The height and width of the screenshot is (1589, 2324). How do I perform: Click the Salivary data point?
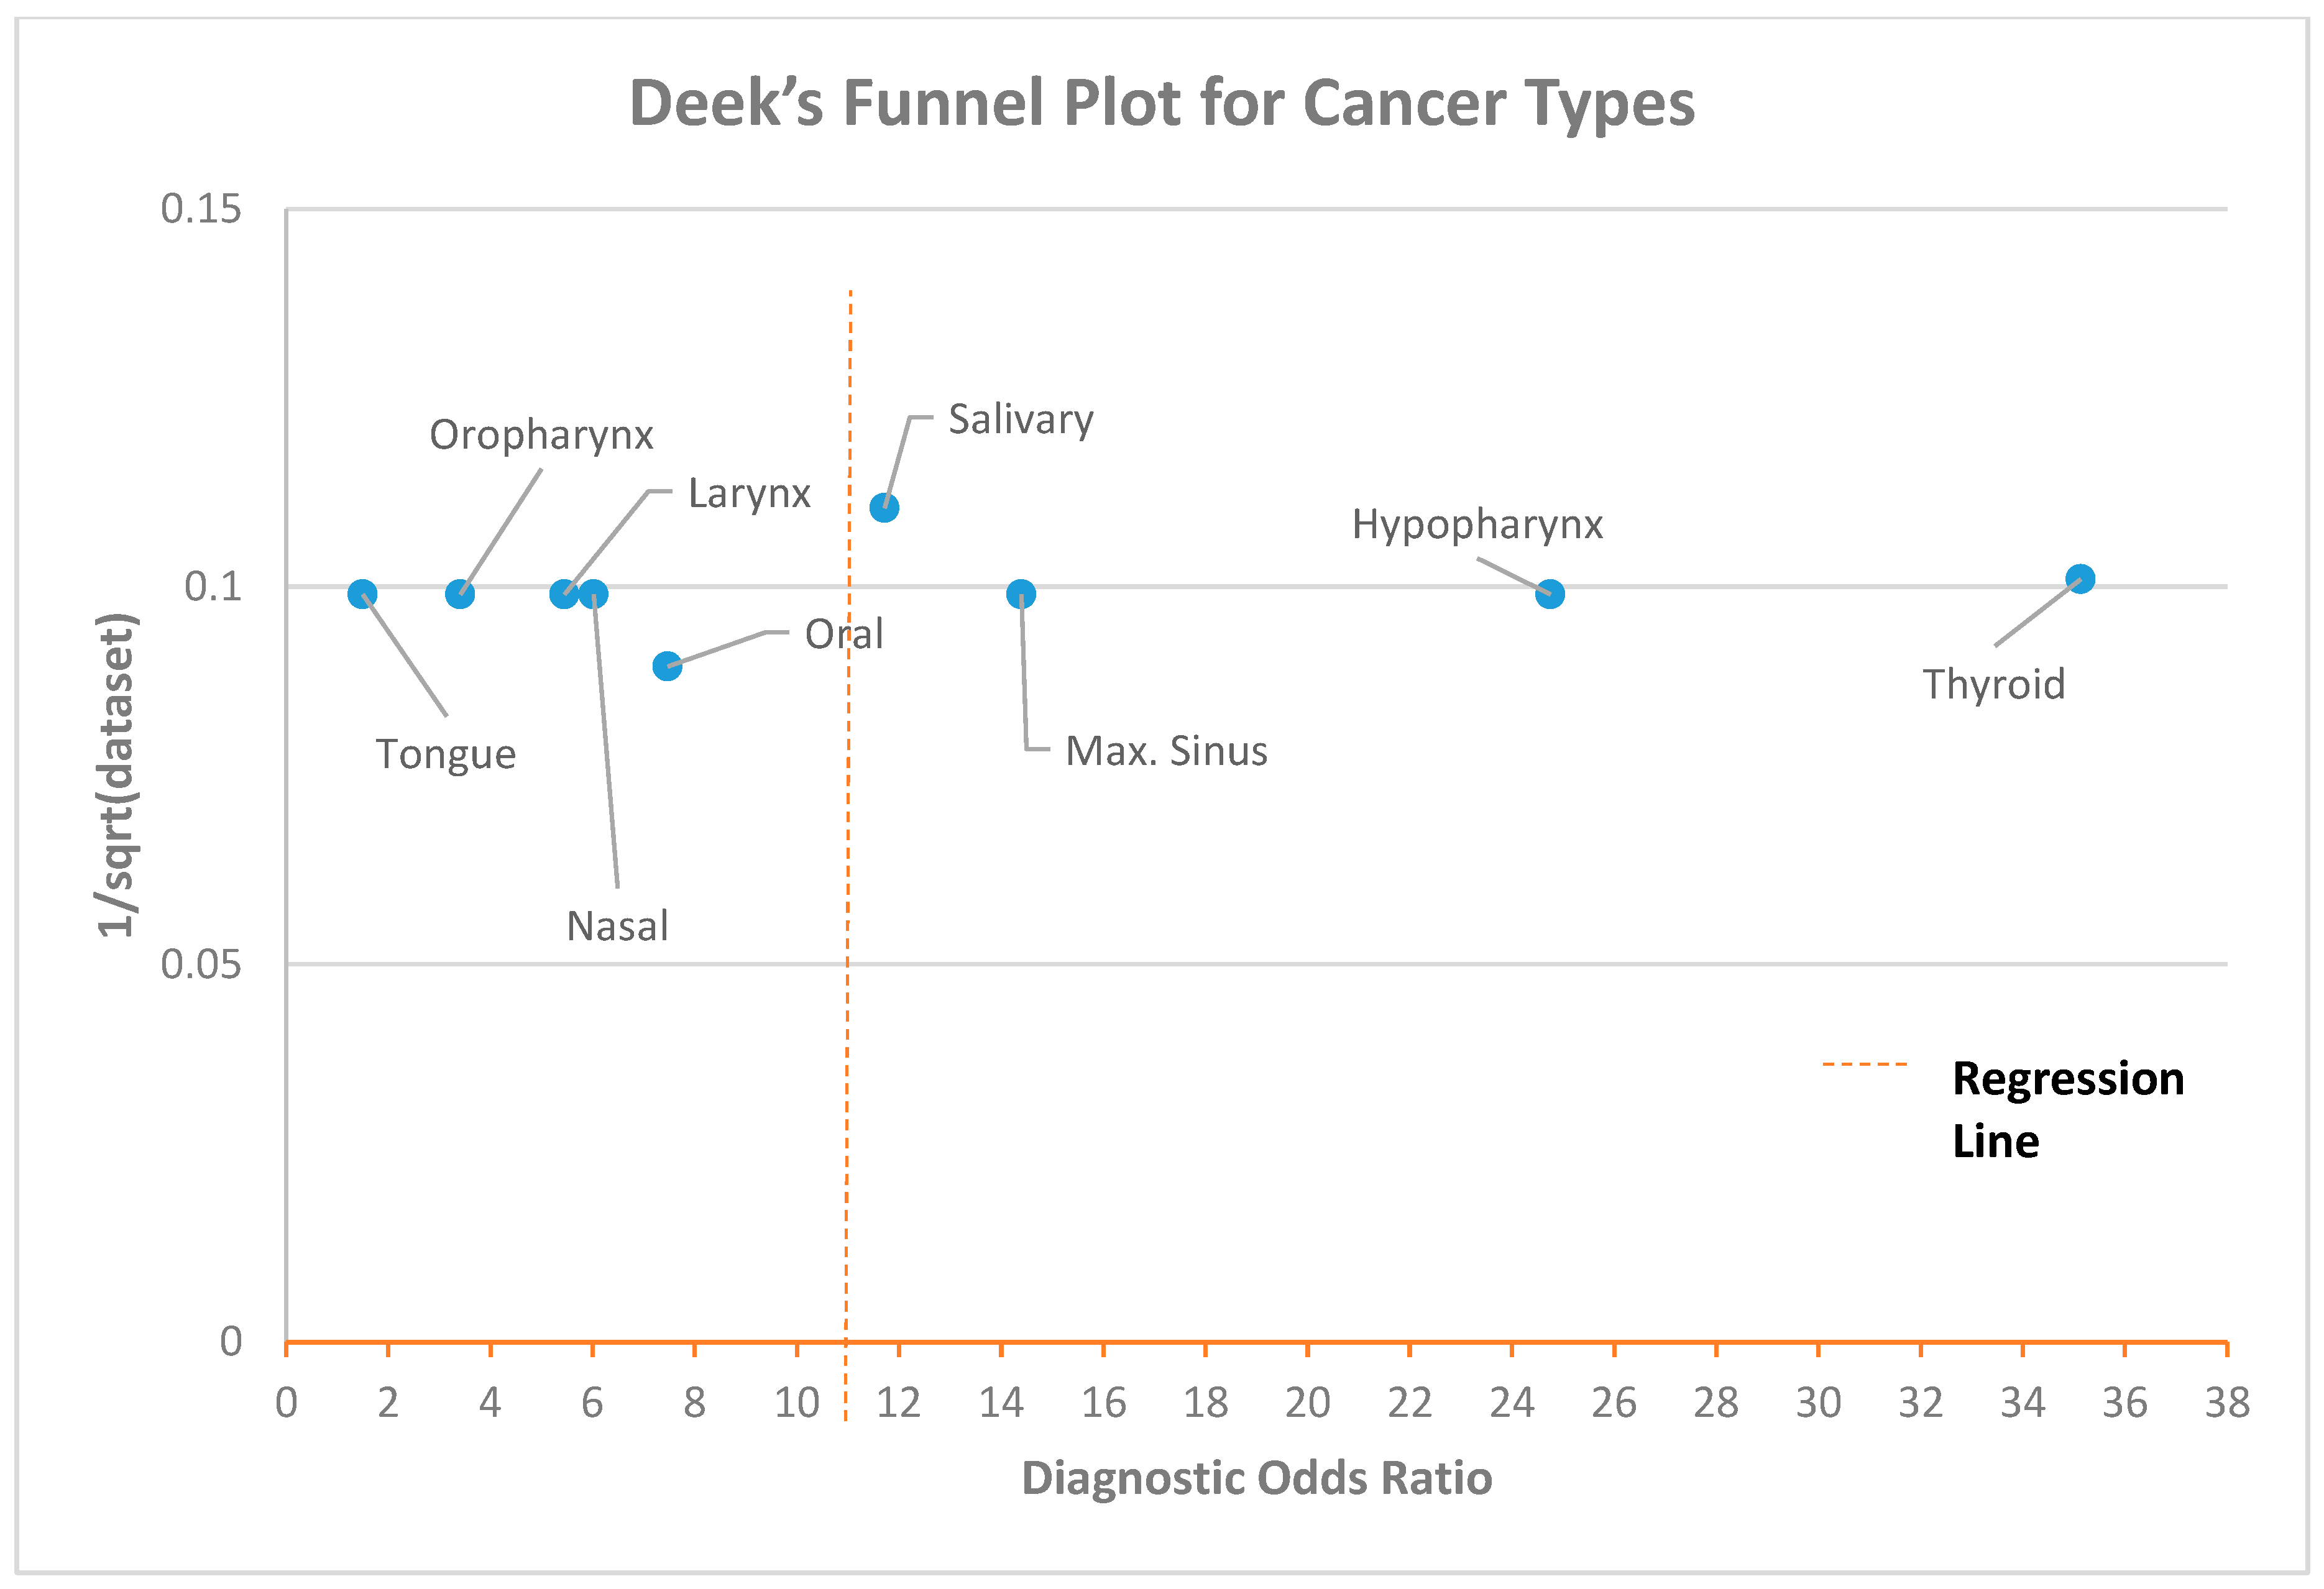(x=884, y=508)
